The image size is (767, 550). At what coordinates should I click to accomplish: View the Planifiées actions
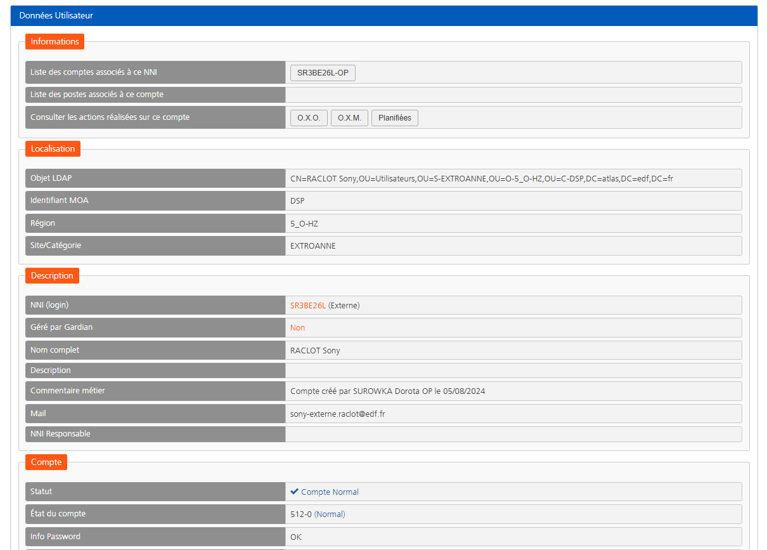pos(394,117)
